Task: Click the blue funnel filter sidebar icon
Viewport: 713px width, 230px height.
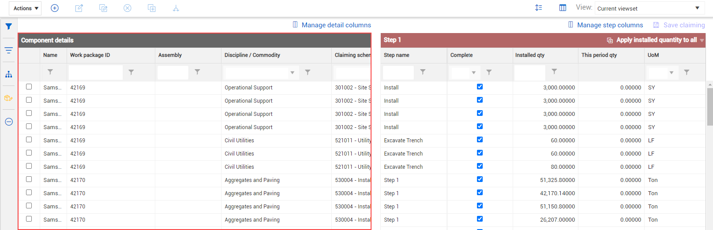Action: coord(8,27)
